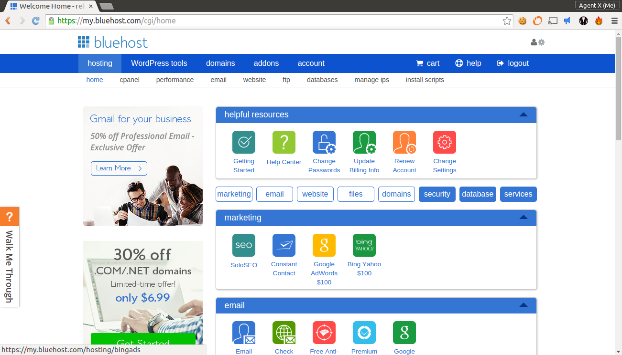This screenshot has height=355, width=622.
Task: Launch the SoloSEO marketing tool
Action: tap(244, 245)
